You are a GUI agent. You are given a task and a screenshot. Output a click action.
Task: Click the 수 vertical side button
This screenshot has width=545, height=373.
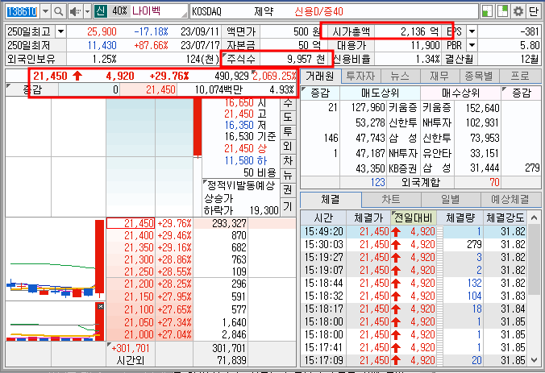click(x=288, y=103)
